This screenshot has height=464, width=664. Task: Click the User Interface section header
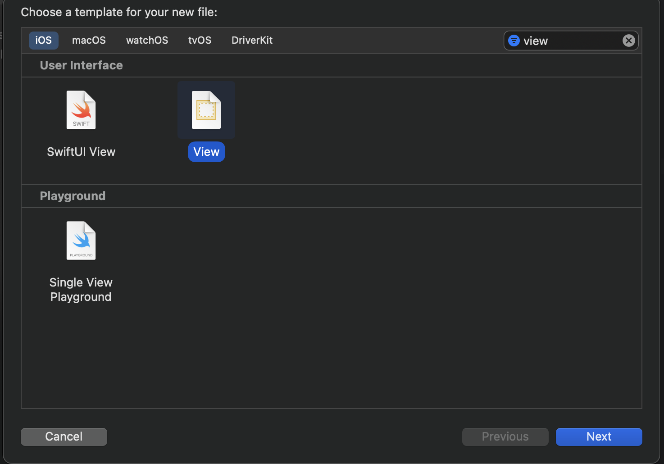click(x=82, y=65)
